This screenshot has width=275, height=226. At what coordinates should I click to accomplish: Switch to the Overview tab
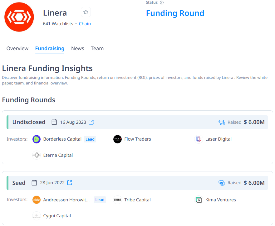tap(17, 48)
